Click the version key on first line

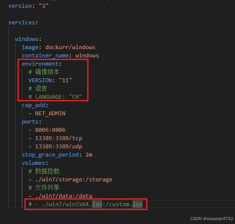pyautogui.click(x=20, y=6)
